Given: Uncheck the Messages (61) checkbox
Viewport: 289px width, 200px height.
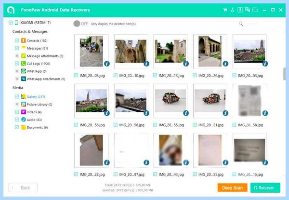Looking at the screenshot, I should [x=17, y=48].
